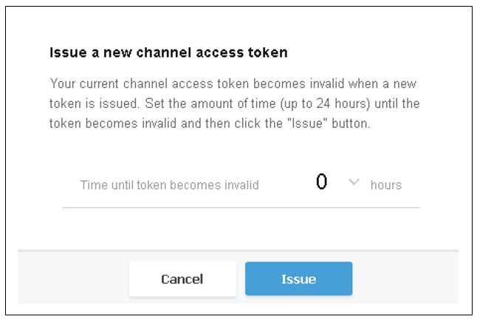The height and width of the screenshot is (322, 477).
Task: Click blank area above the dialog heading
Action: (x=238, y=26)
